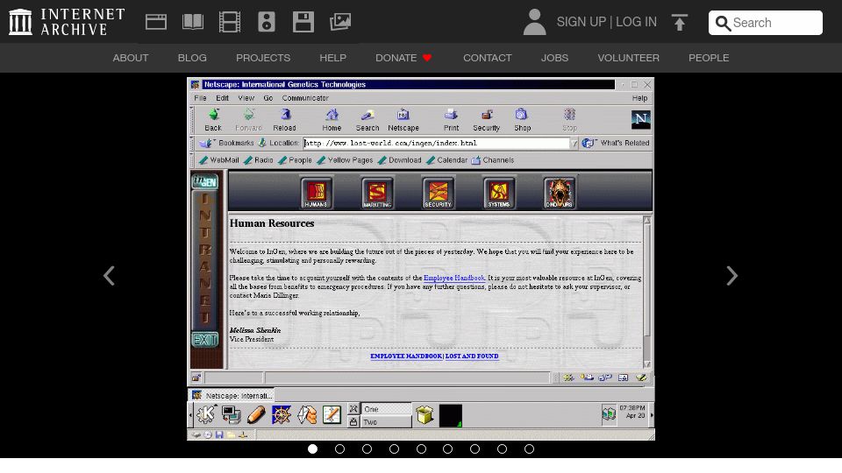Open the Texts book icon
The width and height of the screenshot is (842, 473).
click(193, 22)
